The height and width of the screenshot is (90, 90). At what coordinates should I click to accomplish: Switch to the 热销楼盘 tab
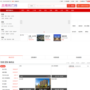pos(79,57)
